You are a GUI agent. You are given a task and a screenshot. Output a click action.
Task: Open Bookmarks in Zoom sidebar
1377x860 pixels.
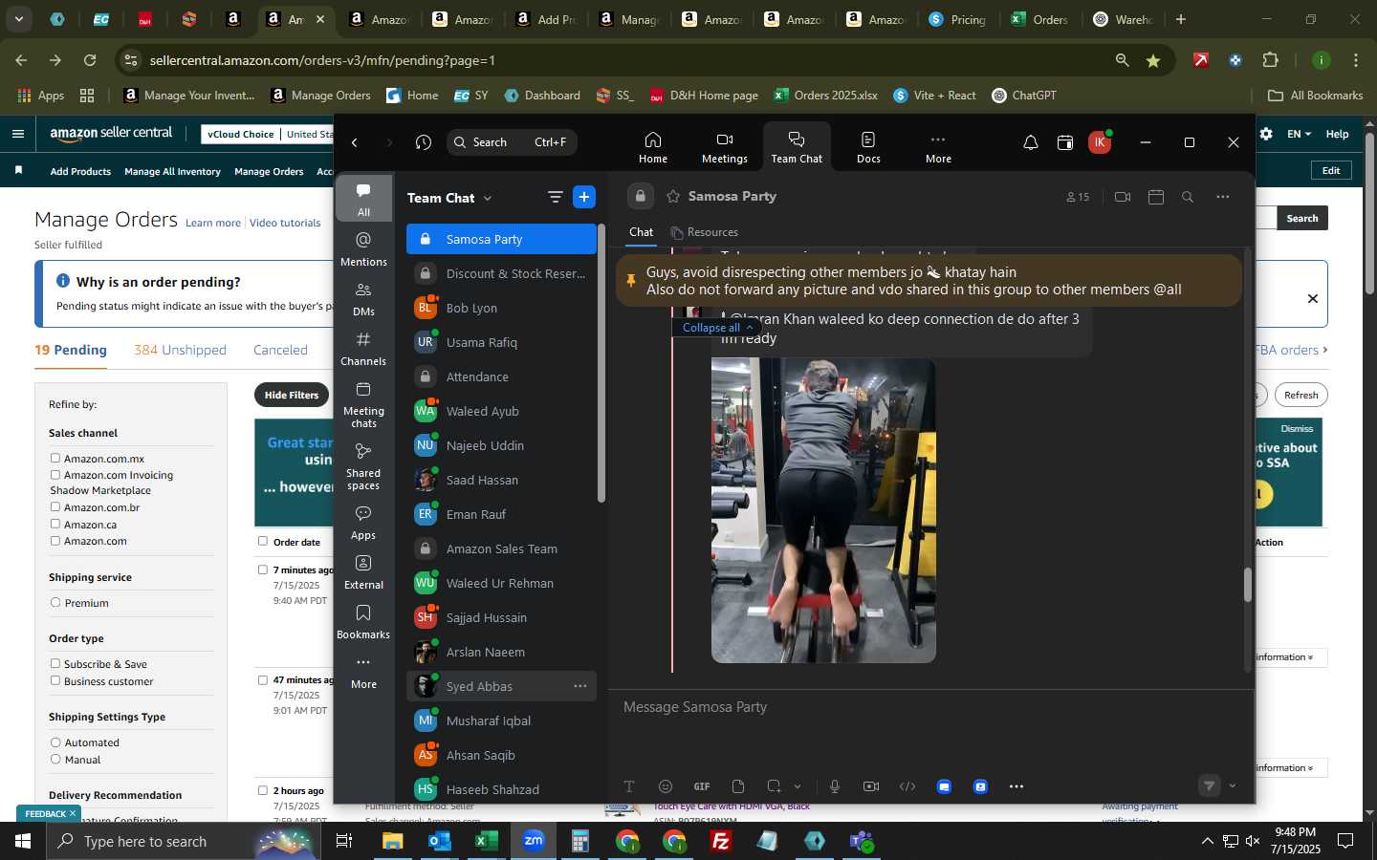click(363, 621)
